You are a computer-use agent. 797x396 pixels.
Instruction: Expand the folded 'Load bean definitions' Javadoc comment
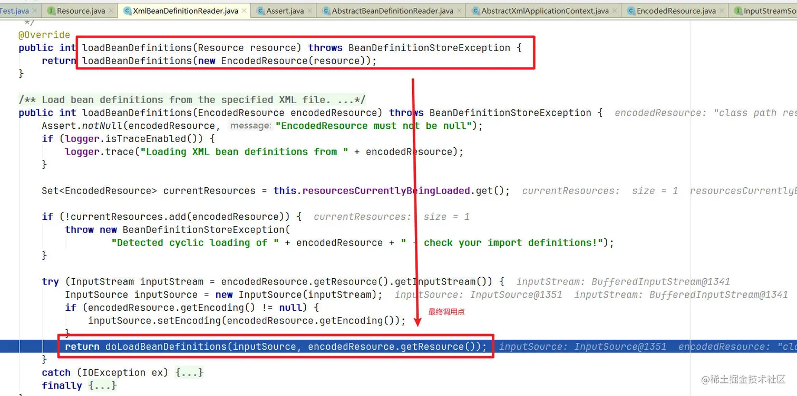(192, 100)
